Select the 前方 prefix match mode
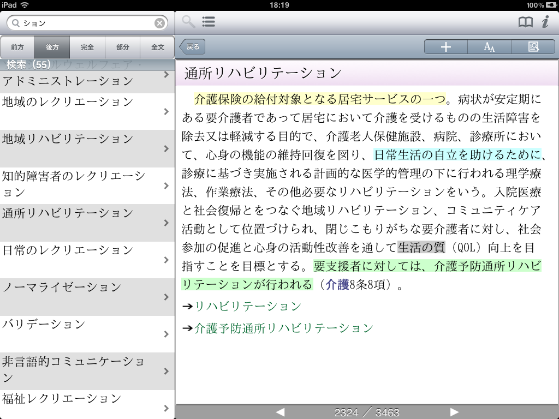559x419 pixels. point(17,47)
